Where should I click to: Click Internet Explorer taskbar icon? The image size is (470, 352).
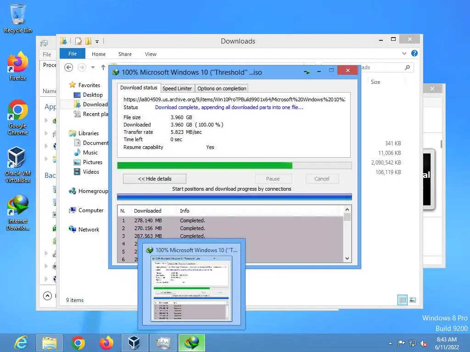(21, 343)
